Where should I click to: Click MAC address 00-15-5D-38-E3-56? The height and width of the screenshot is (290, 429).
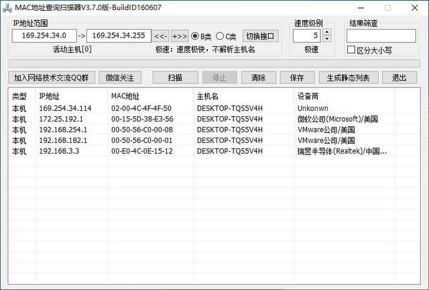(142, 119)
